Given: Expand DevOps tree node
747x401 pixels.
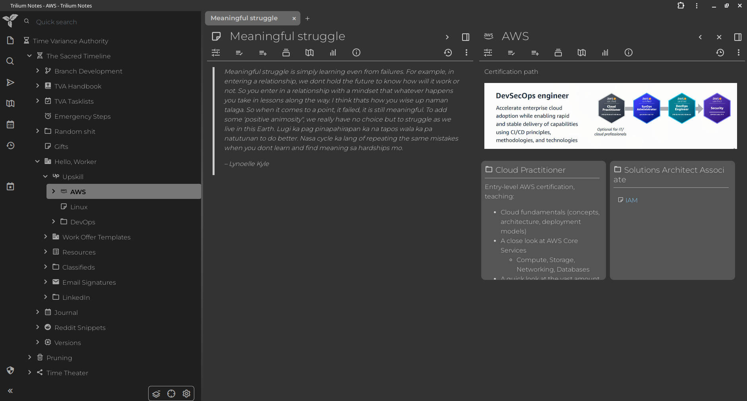Looking at the screenshot, I should tap(53, 222).
